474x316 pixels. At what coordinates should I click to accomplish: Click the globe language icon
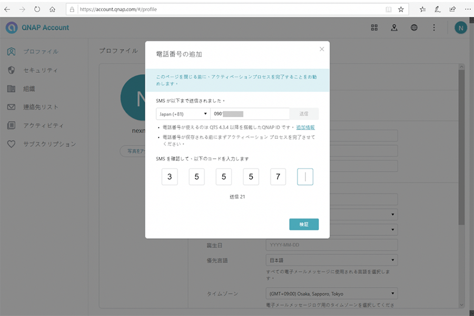pos(414,28)
